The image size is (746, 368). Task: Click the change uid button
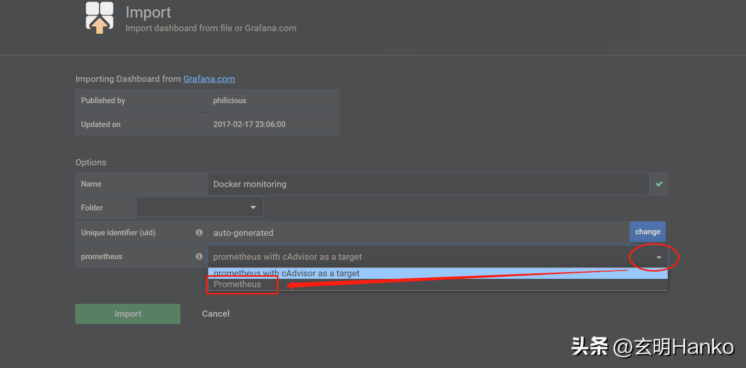tap(648, 232)
